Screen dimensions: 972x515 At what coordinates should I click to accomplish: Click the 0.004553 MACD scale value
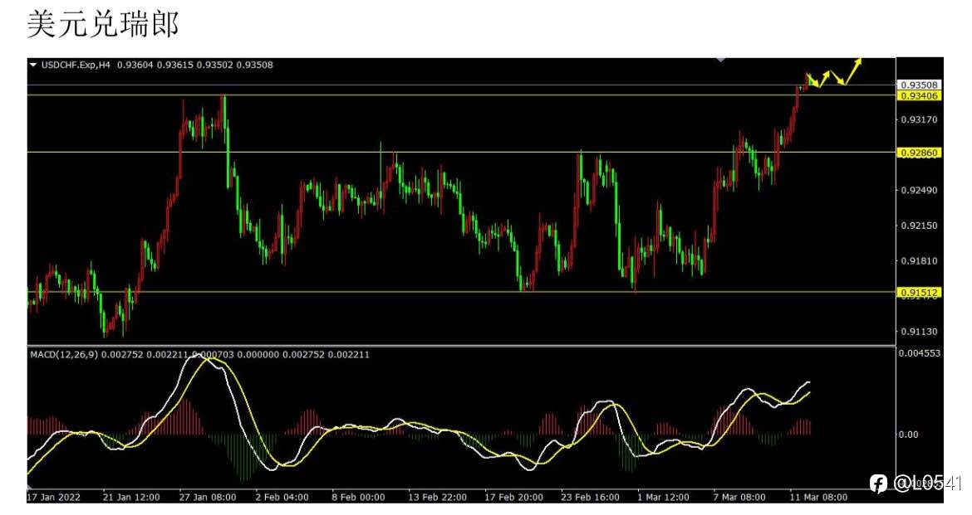click(920, 353)
